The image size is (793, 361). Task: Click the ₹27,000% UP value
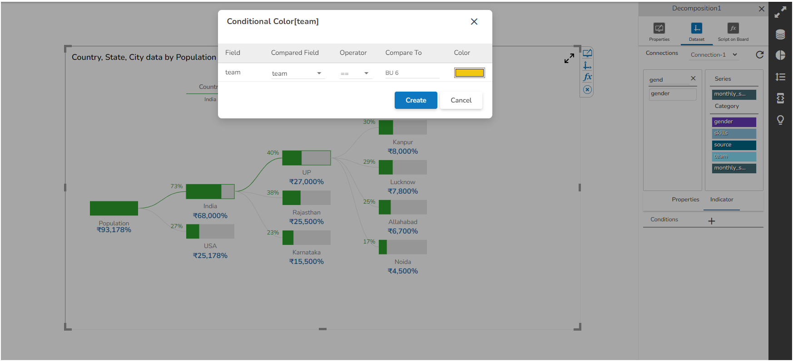pos(307,182)
